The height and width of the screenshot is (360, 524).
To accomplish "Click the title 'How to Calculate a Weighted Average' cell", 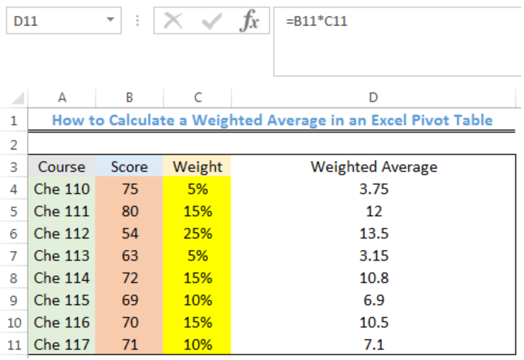I will click(x=272, y=120).
